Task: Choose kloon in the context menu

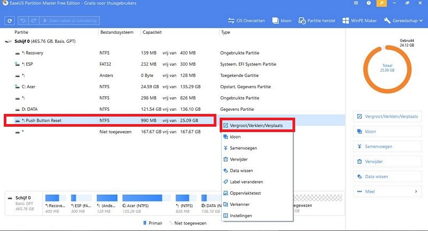Action: pos(257,137)
